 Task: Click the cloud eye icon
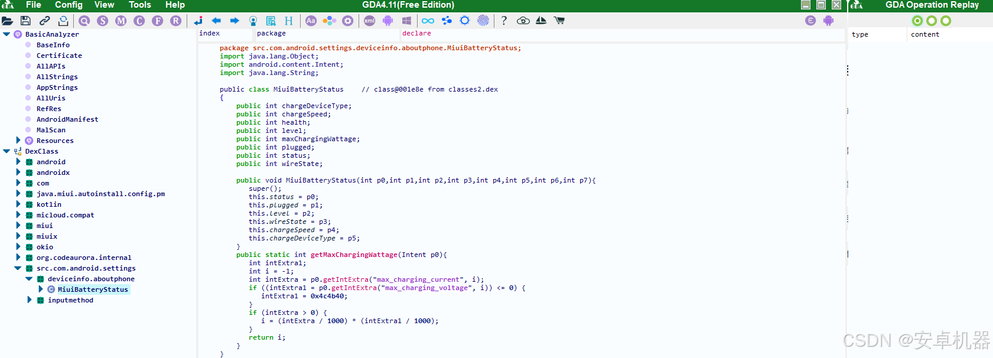pyautogui.click(x=523, y=21)
